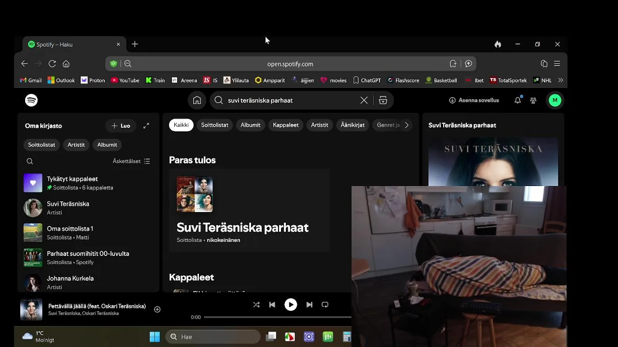Open YouTube bookmark
Image resolution: width=618 pixels, height=347 pixels.
pos(125,80)
